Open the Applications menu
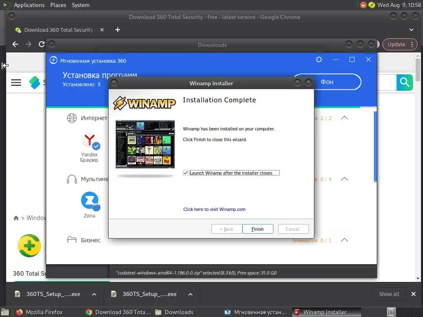The height and width of the screenshot is (317, 423). click(x=29, y=5)
